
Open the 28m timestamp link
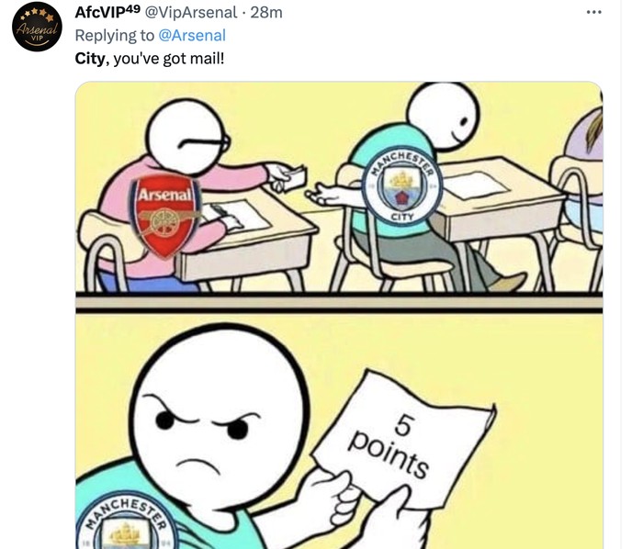coord(266,12)
